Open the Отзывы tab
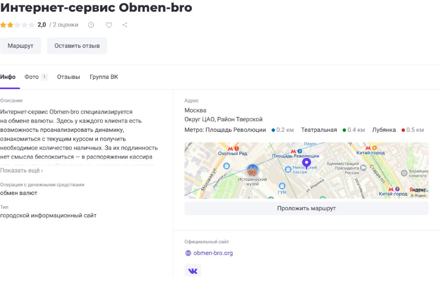Viewport: 440px width, 282px height. click(x=68, y=77)
